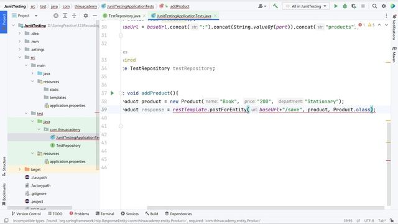Open Search Everywhere magnifier
This screenshot has height=224, width=398.
tap(374, 6)
